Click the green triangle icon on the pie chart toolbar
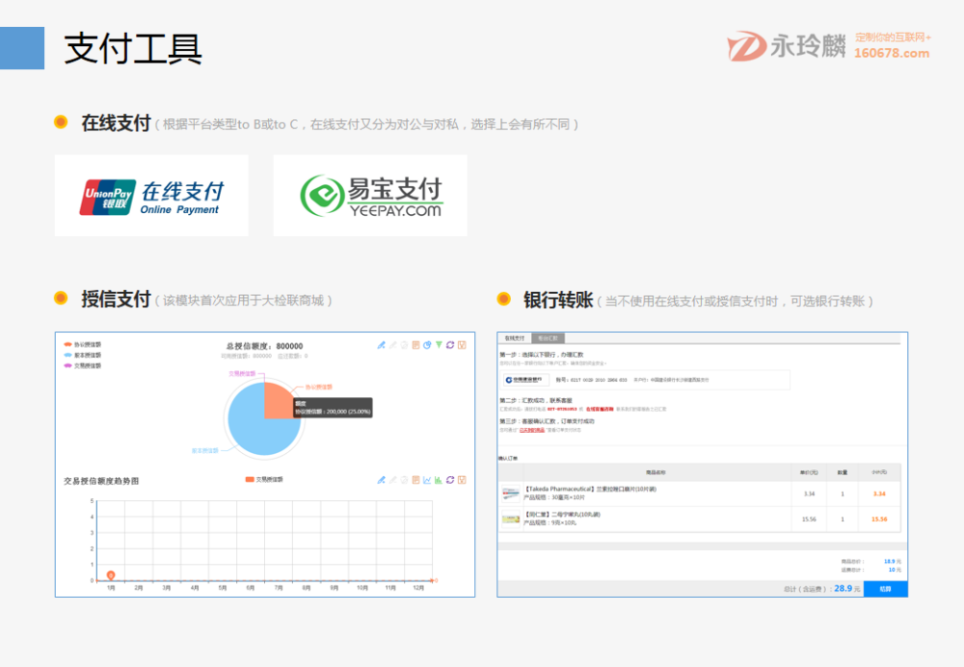This screenshot has width=964, height=667. tap(440, 345)
